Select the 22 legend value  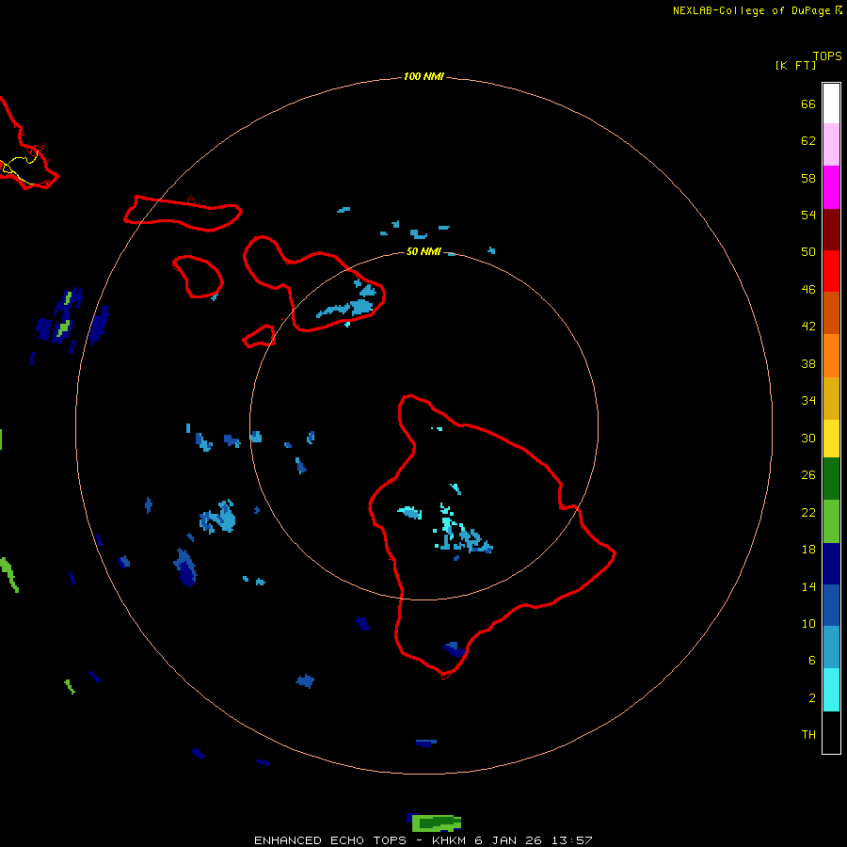808,513
